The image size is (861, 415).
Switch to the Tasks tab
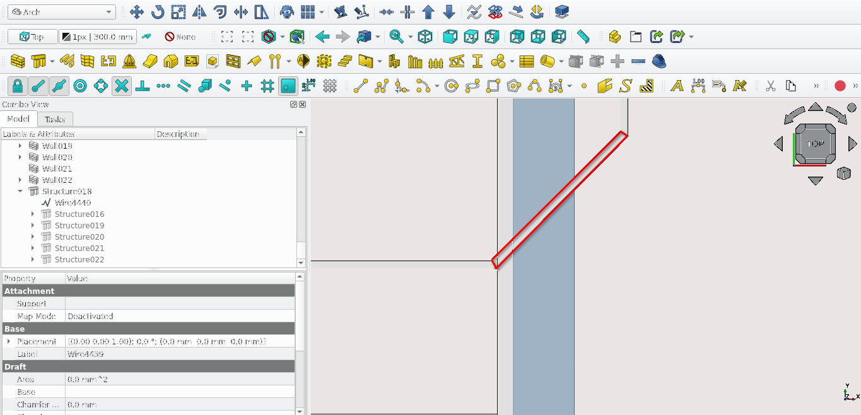(55, 119)
